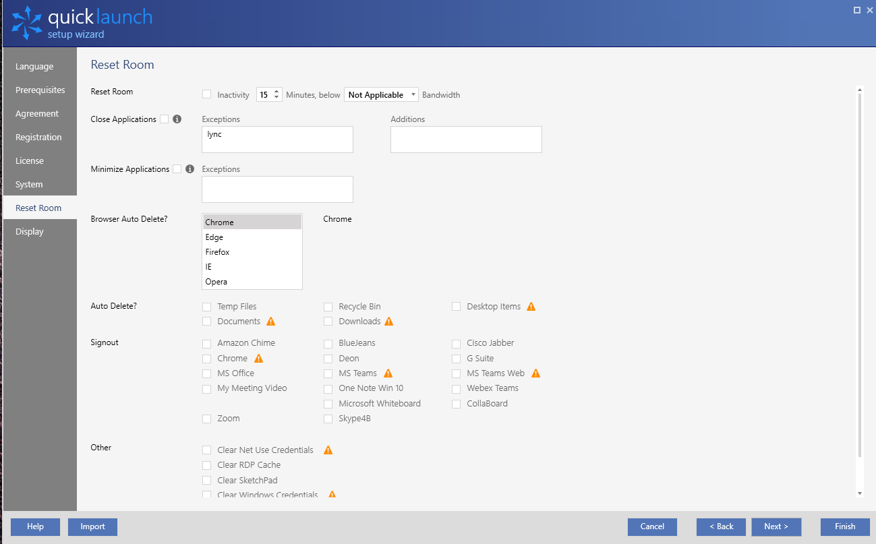The width and height of the screenshot is (876, 544).
Task: Click the info icon beside Close Applications
Action: click(x=176, y=119)
